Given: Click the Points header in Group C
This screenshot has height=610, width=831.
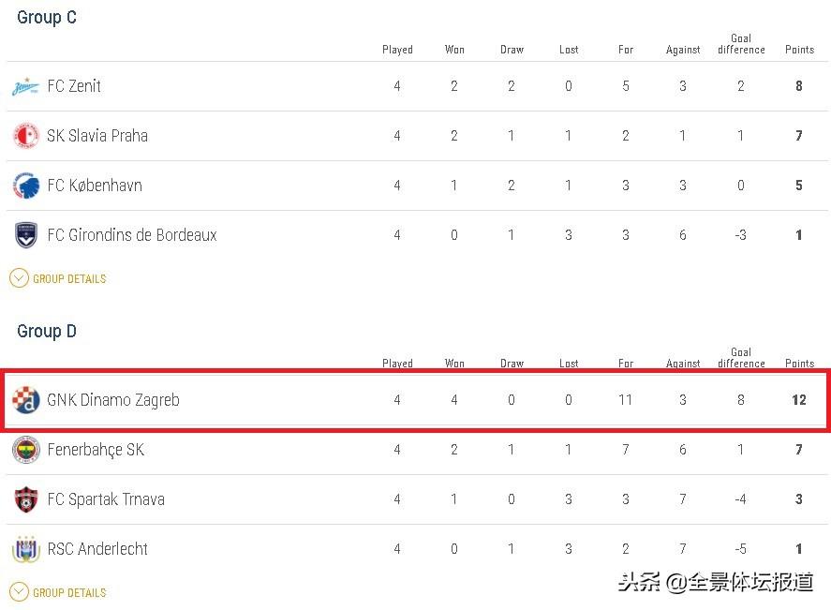Looking at the screenshot, I should coord(799,50).
